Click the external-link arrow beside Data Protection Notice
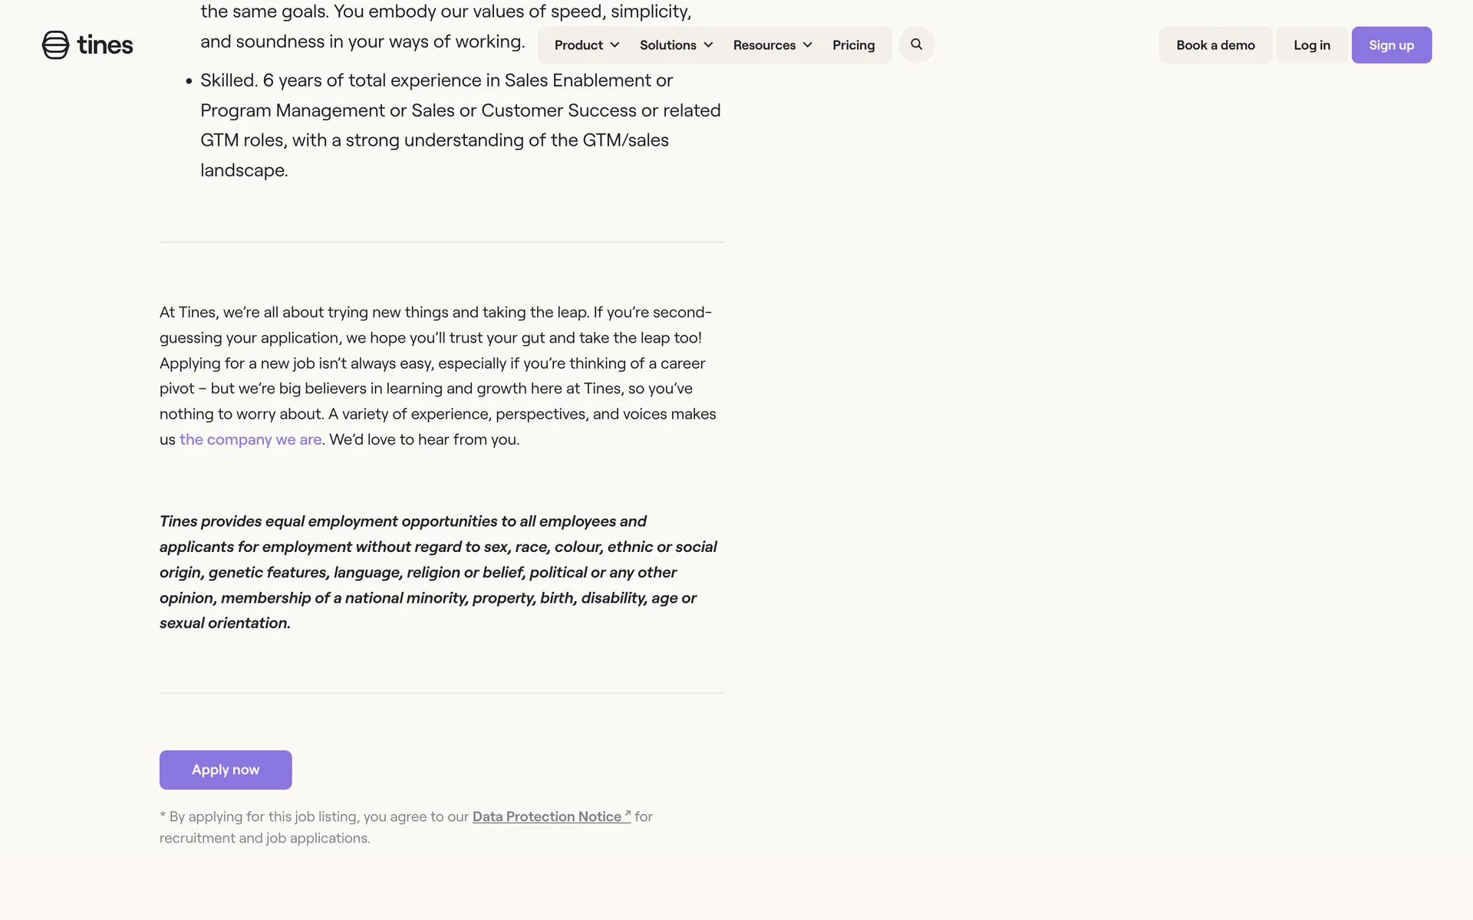The width and height of the screenshot is (1473, 920). pos(628,813)
